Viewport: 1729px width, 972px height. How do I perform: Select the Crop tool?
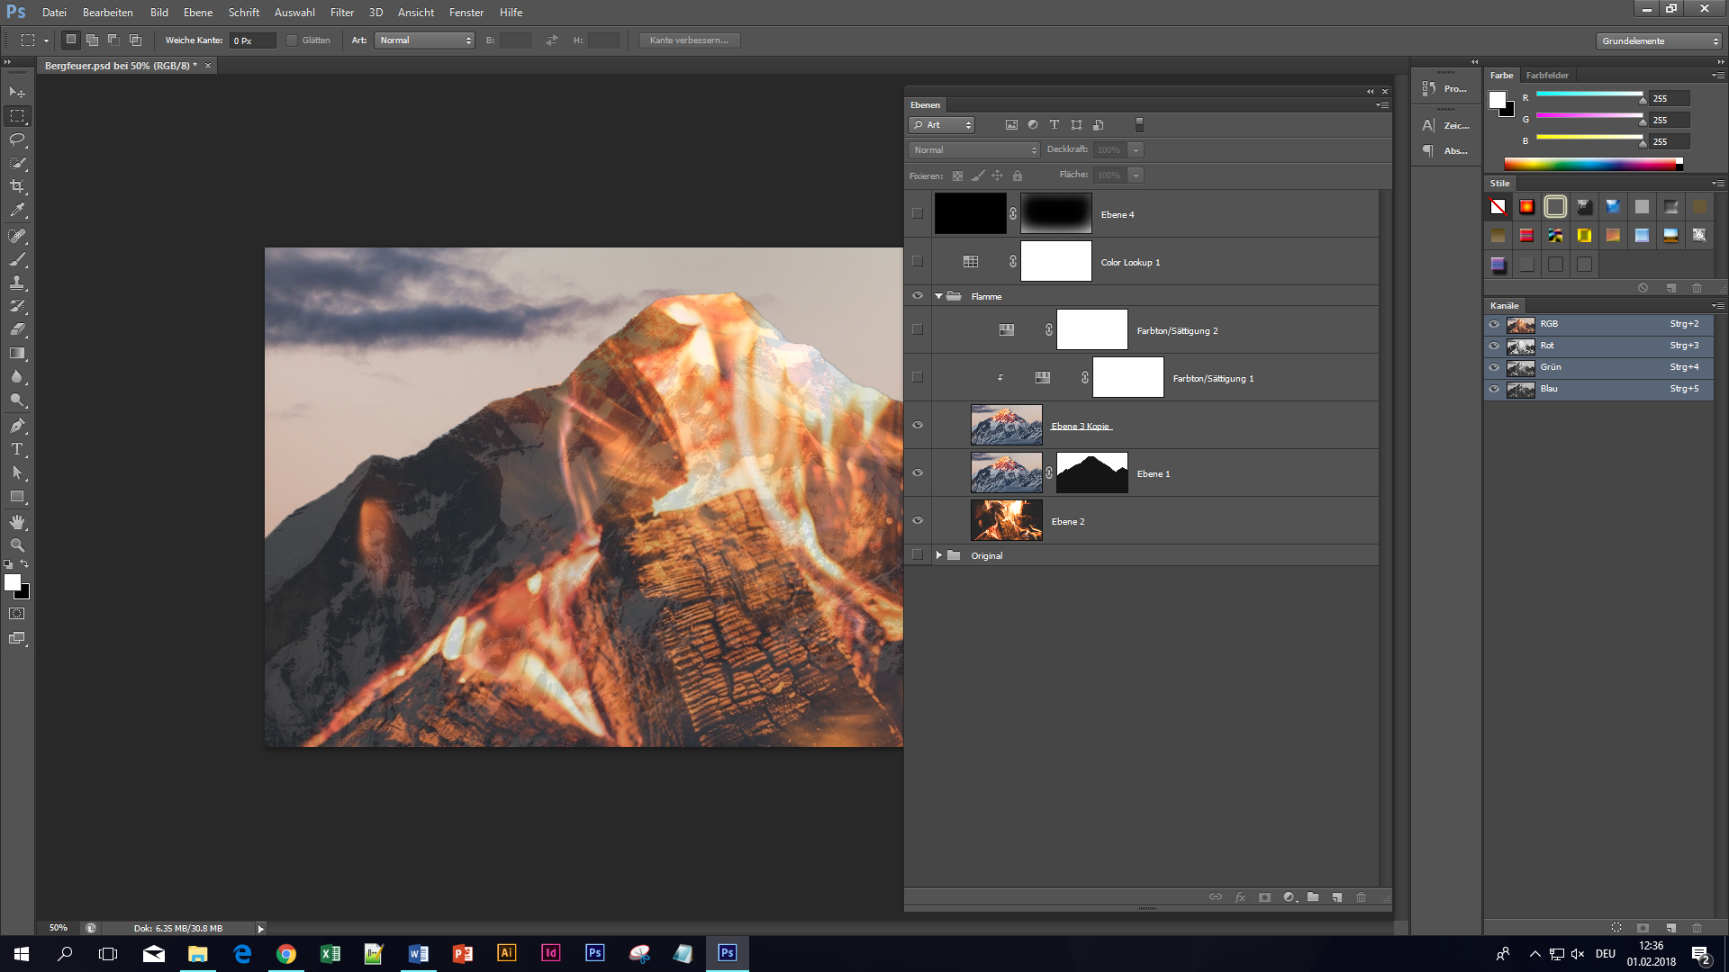click(17, 183)
